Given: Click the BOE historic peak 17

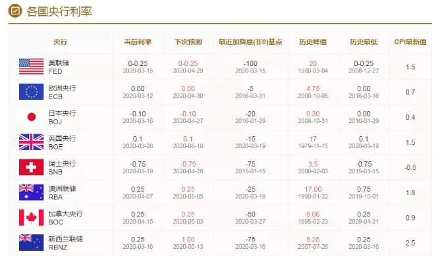Looking at the screenshot, I should tap(313, 139).
